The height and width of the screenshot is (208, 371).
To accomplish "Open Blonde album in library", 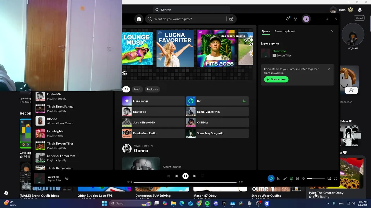I will [72, 121].
